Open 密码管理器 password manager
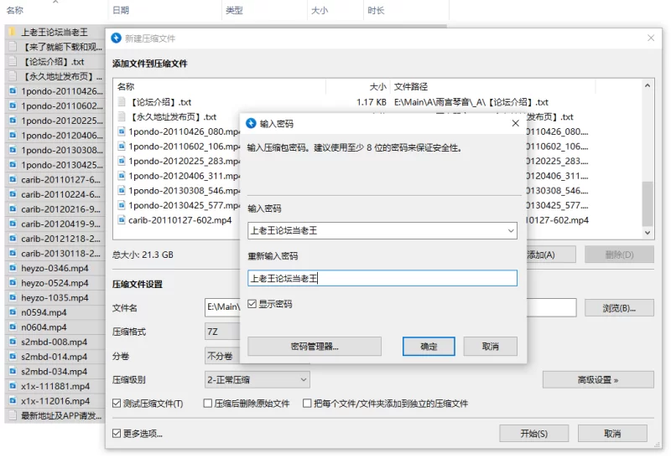Viewport: 671px width, 458px height. 314,346
